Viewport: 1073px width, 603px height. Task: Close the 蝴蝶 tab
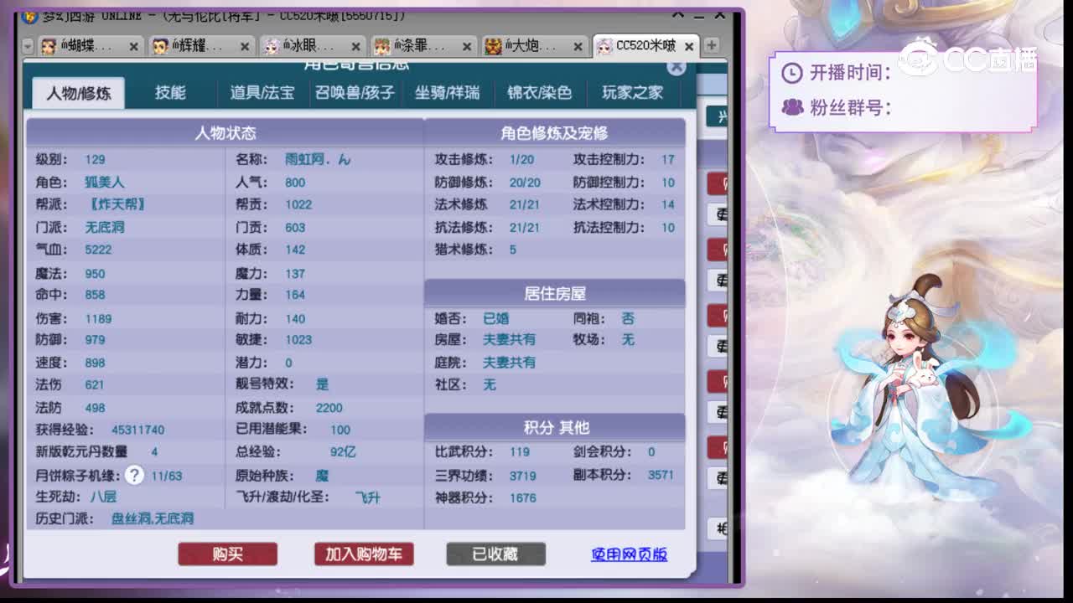click(x=133, y=47)
